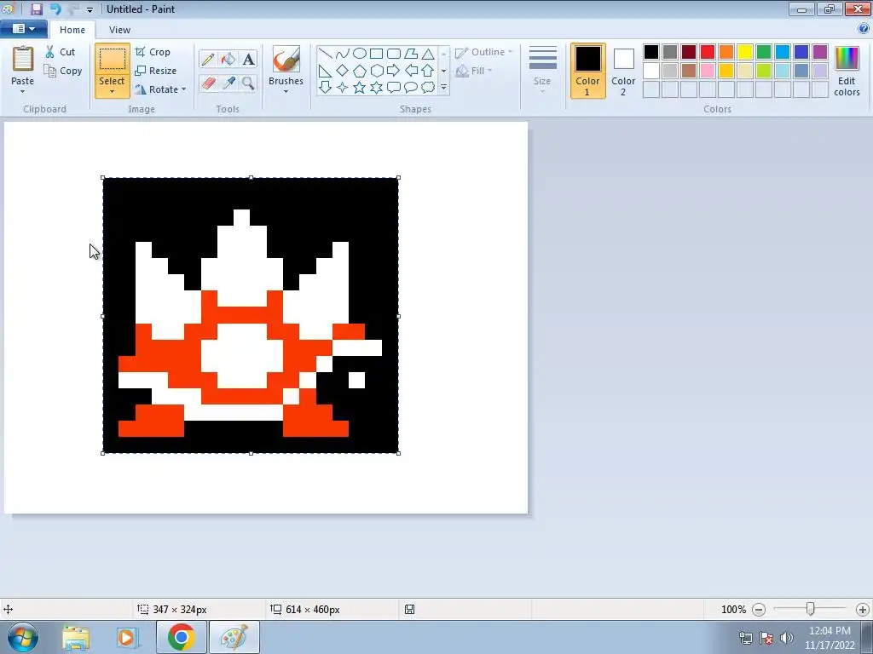Image resolution: width=873 pixels, height=654 pixels.
Task: Select the Color picker eyedropper tool
Action: pyautogui.click(x=228, y=83)
